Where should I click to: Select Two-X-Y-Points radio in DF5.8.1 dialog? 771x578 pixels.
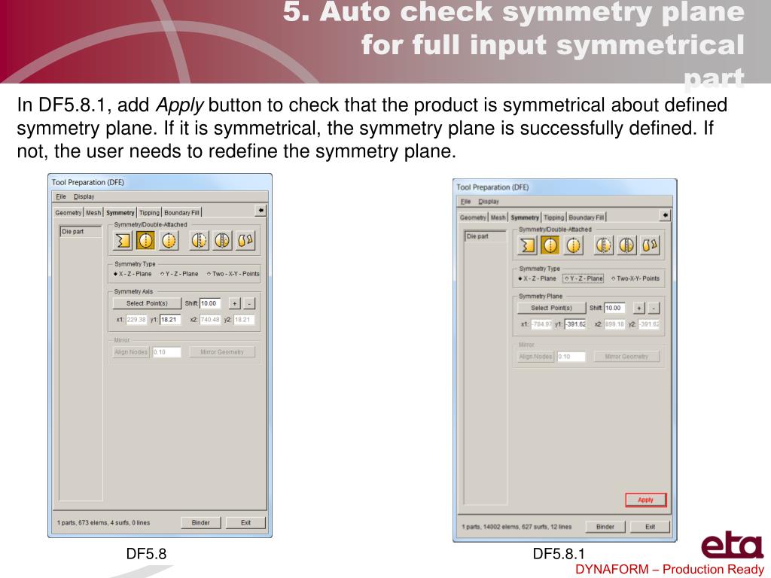635,278
